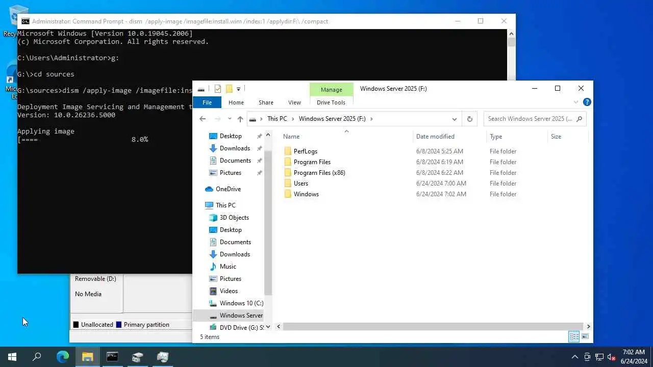Select the Users folder icon
This screenshot has width=653, height=367.
[x=288, y=183]
